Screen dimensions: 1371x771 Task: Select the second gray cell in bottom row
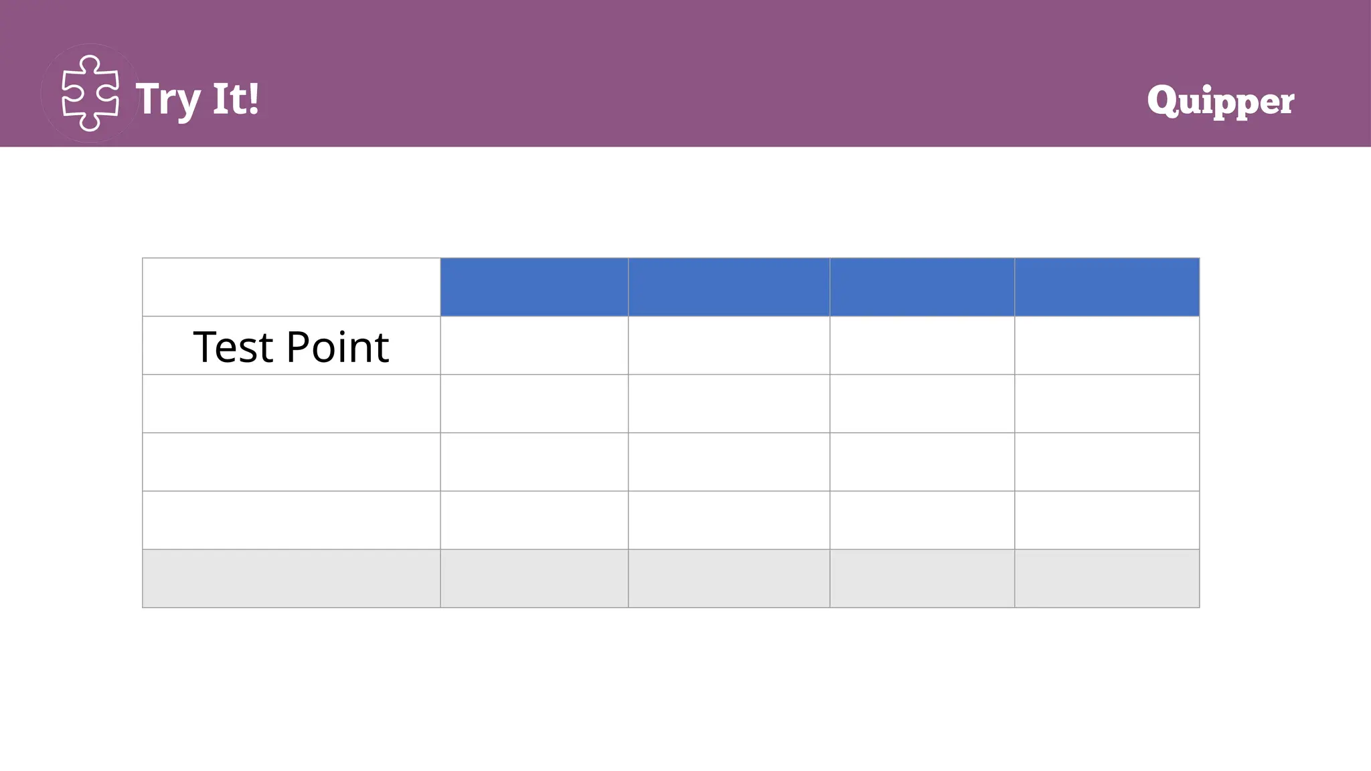coord(534,578)
